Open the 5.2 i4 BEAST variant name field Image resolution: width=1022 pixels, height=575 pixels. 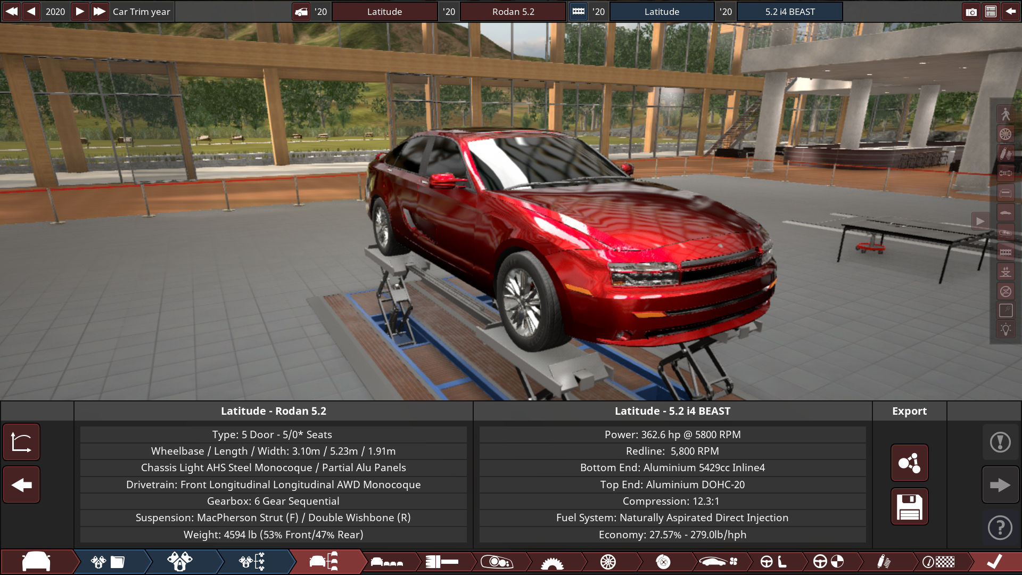pyautogui.click(x=790, y=11)
